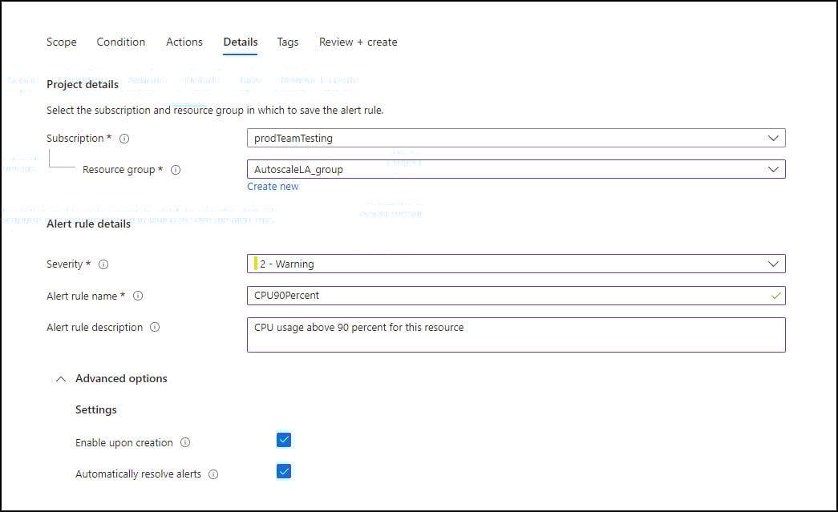Screen dimensions: 838x512
Task: Click the info icon beside Alert rule description
Action: click(x=156, y=327)
